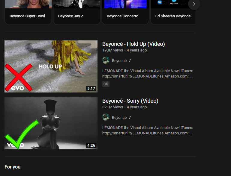
Task: Click the 4:26 duration badge
Action: pyautogui.click(x=91, y=145)
